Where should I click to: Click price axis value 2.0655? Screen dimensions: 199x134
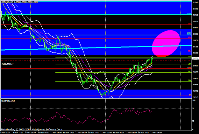195,72
